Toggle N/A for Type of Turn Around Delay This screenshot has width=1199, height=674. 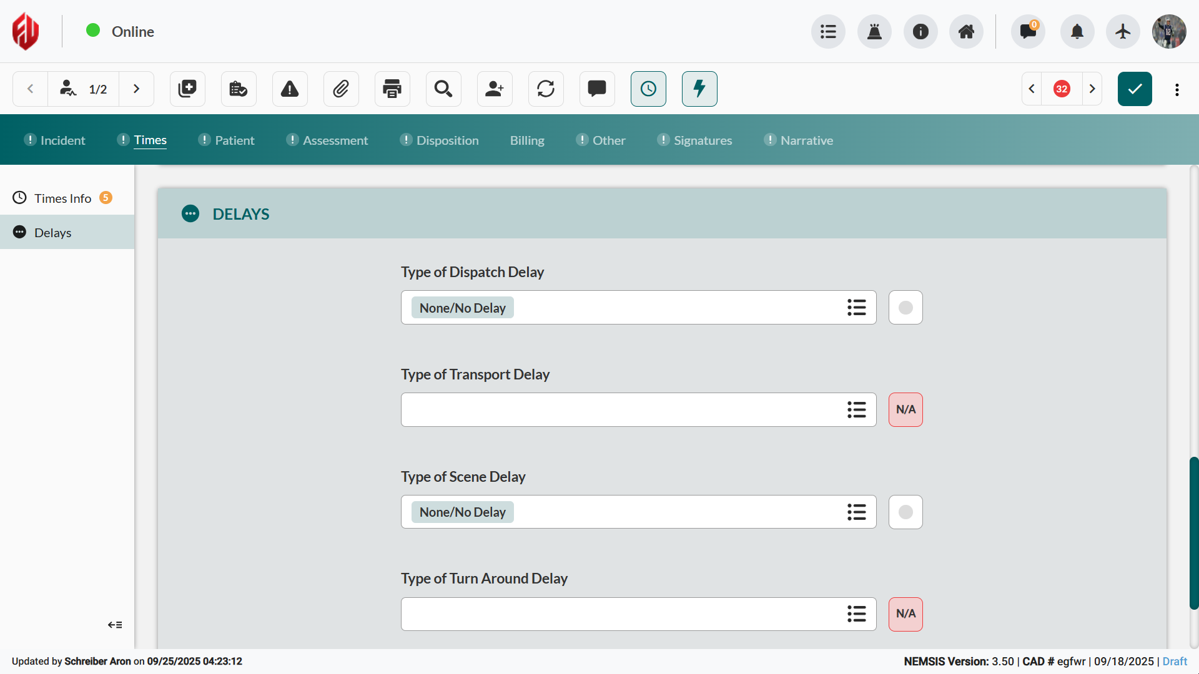pyautogui.click(x=905, y=614)
